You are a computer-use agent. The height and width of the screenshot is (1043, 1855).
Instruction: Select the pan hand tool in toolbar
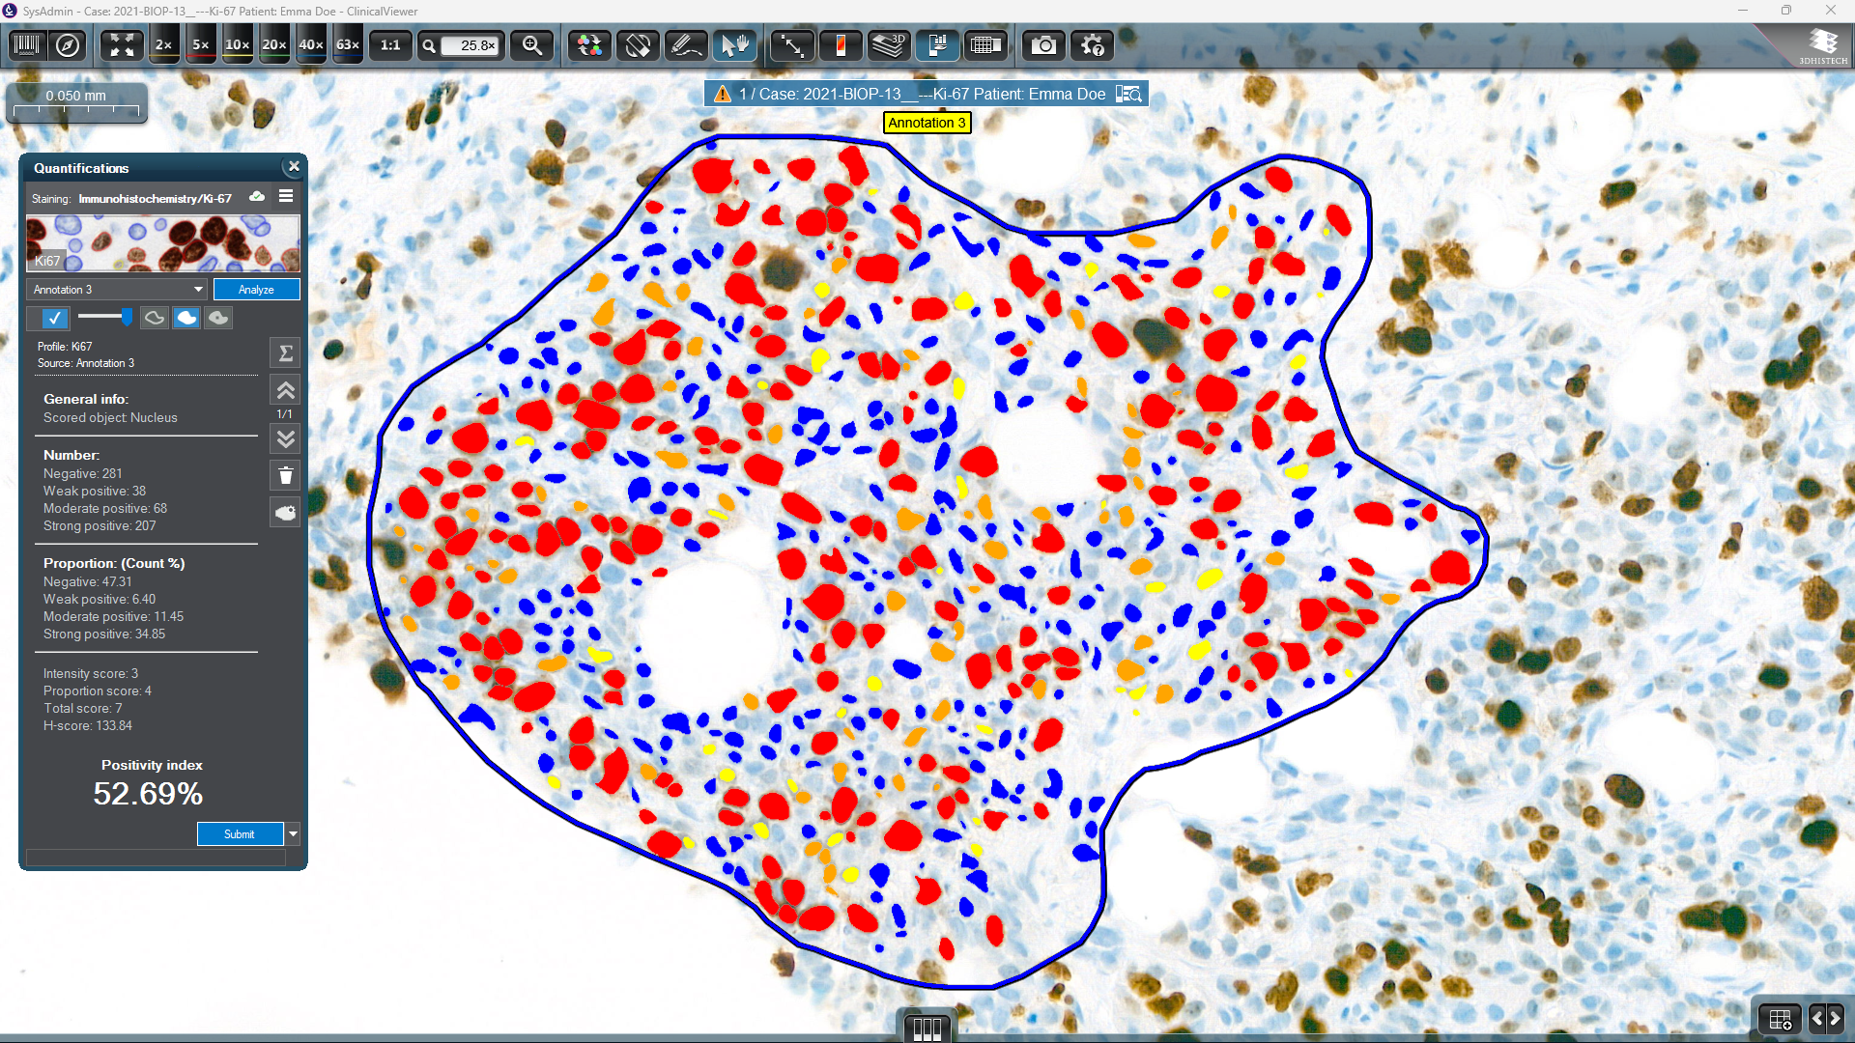[x=735, y=44]
